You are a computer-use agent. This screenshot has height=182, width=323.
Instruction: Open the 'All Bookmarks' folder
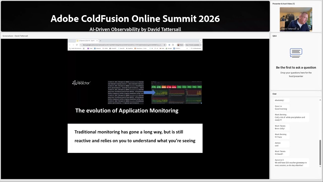pos(196,48)
